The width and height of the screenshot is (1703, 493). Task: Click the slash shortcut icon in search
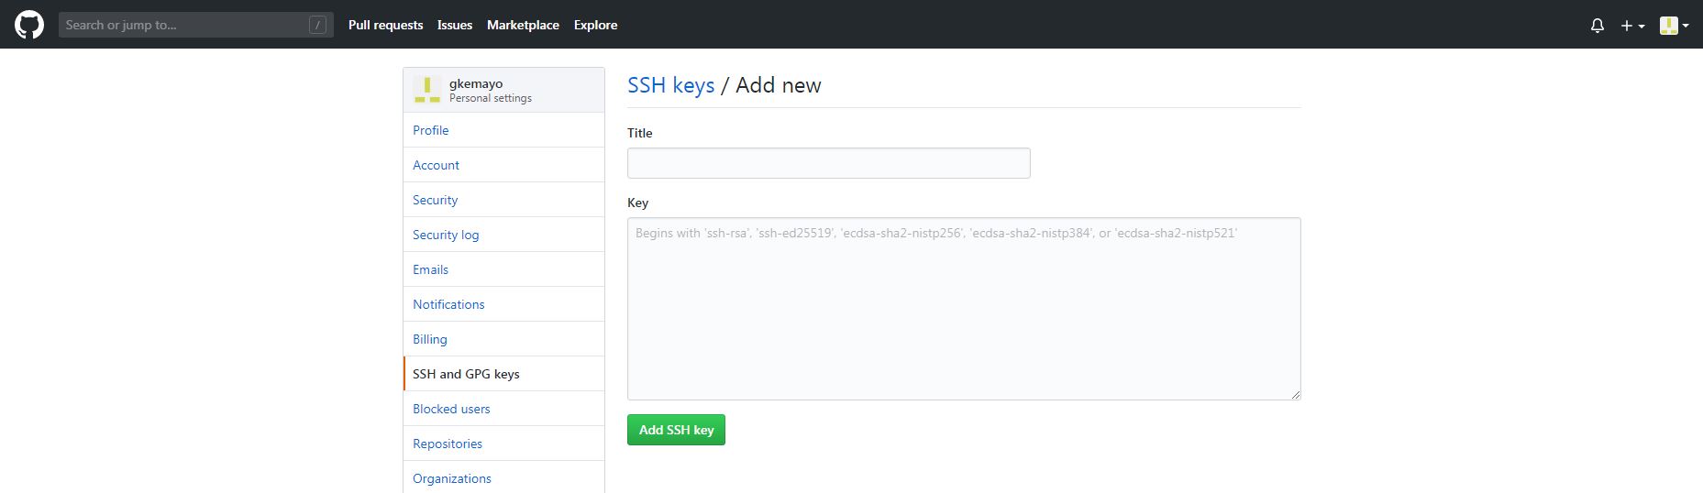[317, 26]
